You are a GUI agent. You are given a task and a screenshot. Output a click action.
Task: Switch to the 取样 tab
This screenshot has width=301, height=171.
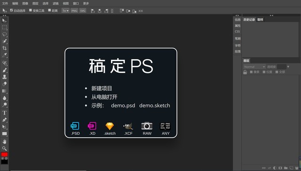click(x=260, y=20)
